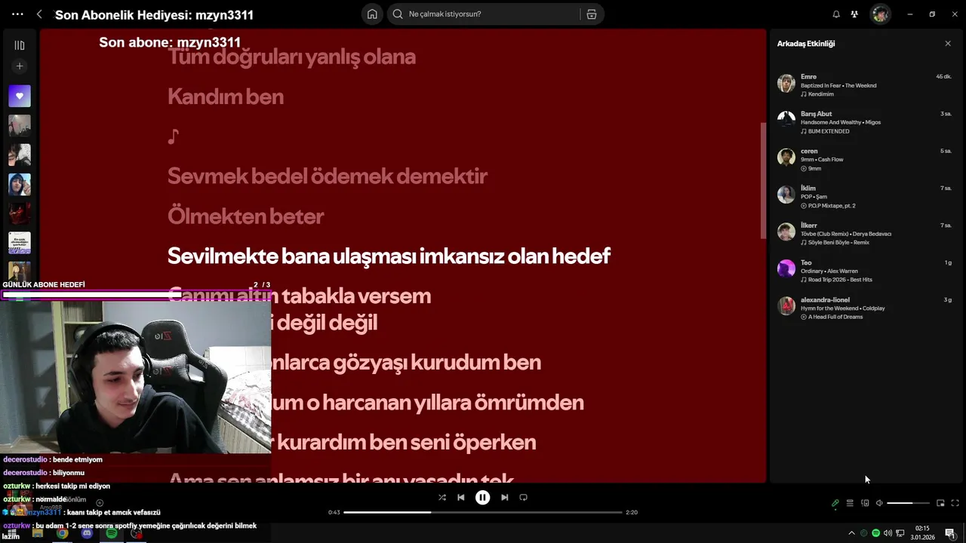
Task: Open Discord from the taskbar
Action: coord(87,533)
